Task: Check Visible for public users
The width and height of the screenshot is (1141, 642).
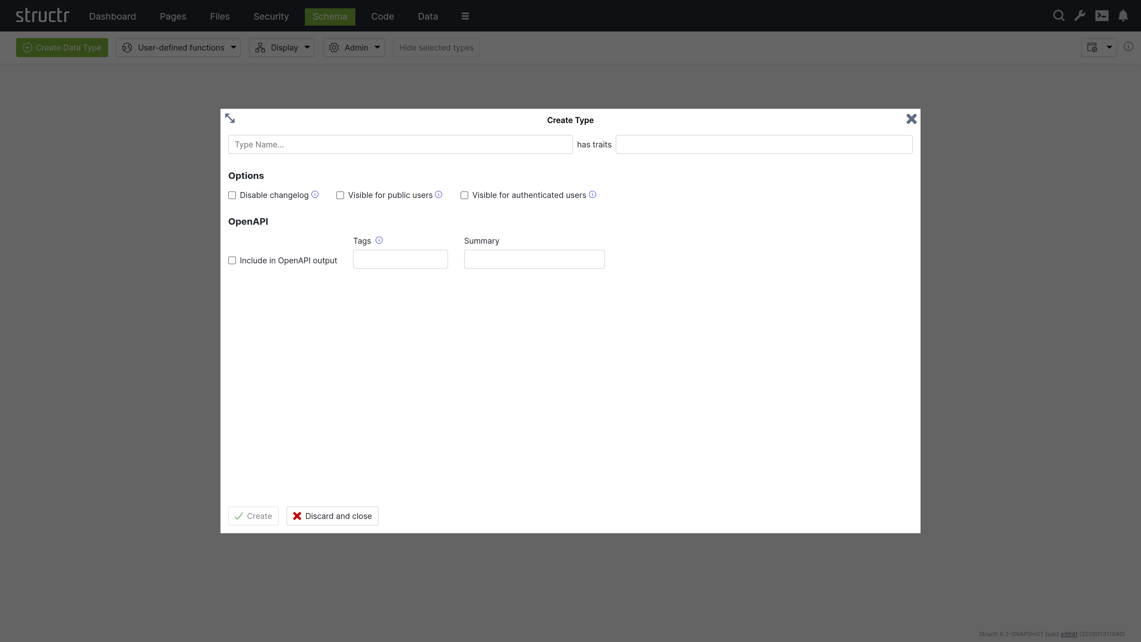Action: click(x=340, y=195)
